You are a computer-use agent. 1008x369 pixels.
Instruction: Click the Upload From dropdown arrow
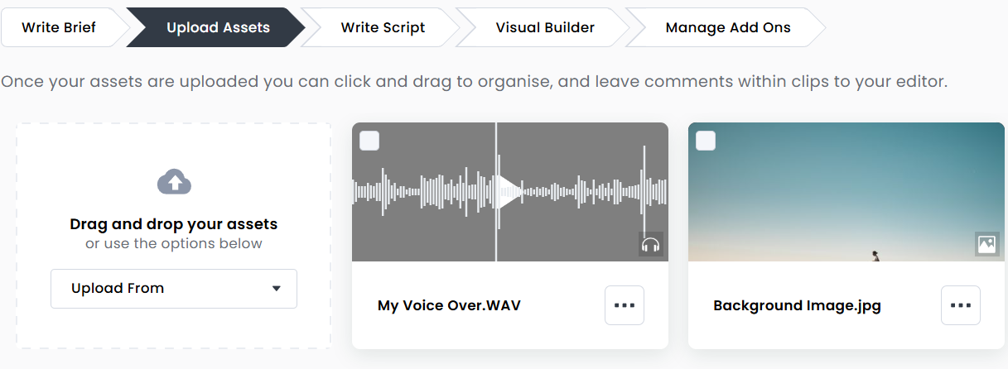[277, 289]
